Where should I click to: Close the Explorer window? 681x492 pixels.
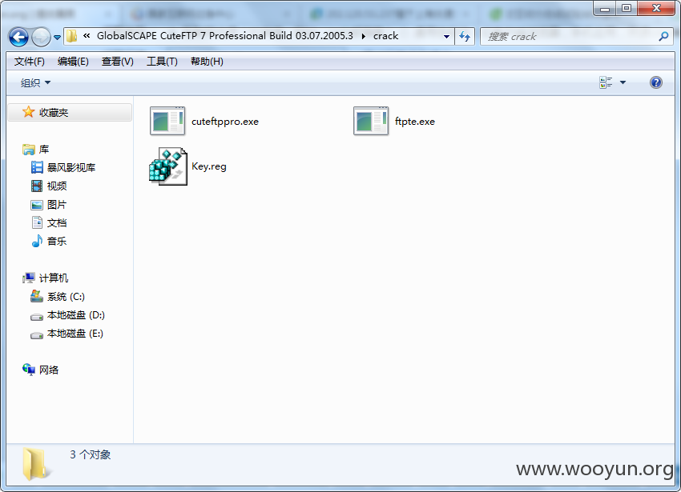(x=656, y=8)
